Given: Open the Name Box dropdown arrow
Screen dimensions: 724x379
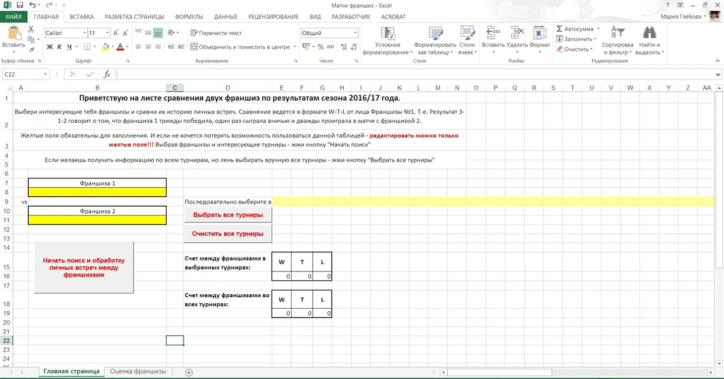Looking at the screenshot, I should point(45,74).
